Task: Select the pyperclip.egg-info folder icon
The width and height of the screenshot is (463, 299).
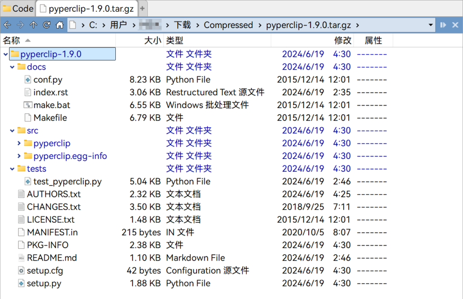Action: [x=28, y=156]
